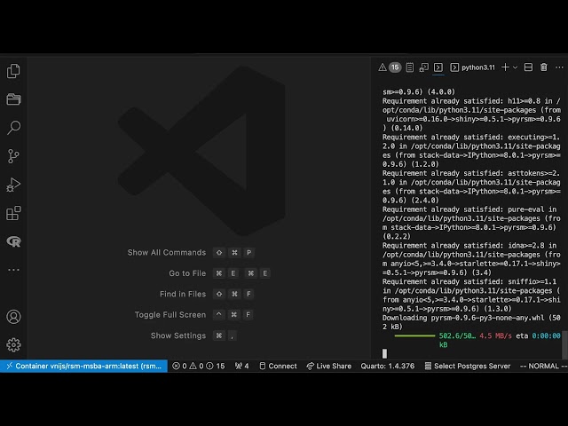Open the folder-shaped icon in activity bar

(13, 99)
